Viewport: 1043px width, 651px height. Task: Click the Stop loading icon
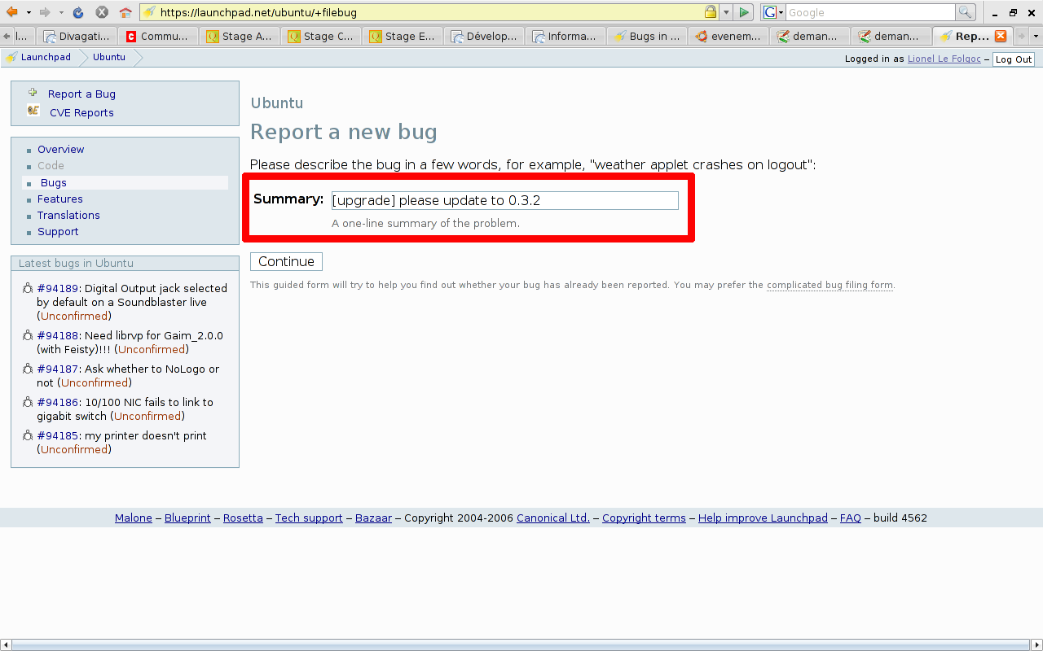point(102,12)
